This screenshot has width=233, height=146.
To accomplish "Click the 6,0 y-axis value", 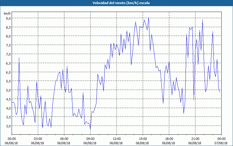I will (x=9, y=72).
